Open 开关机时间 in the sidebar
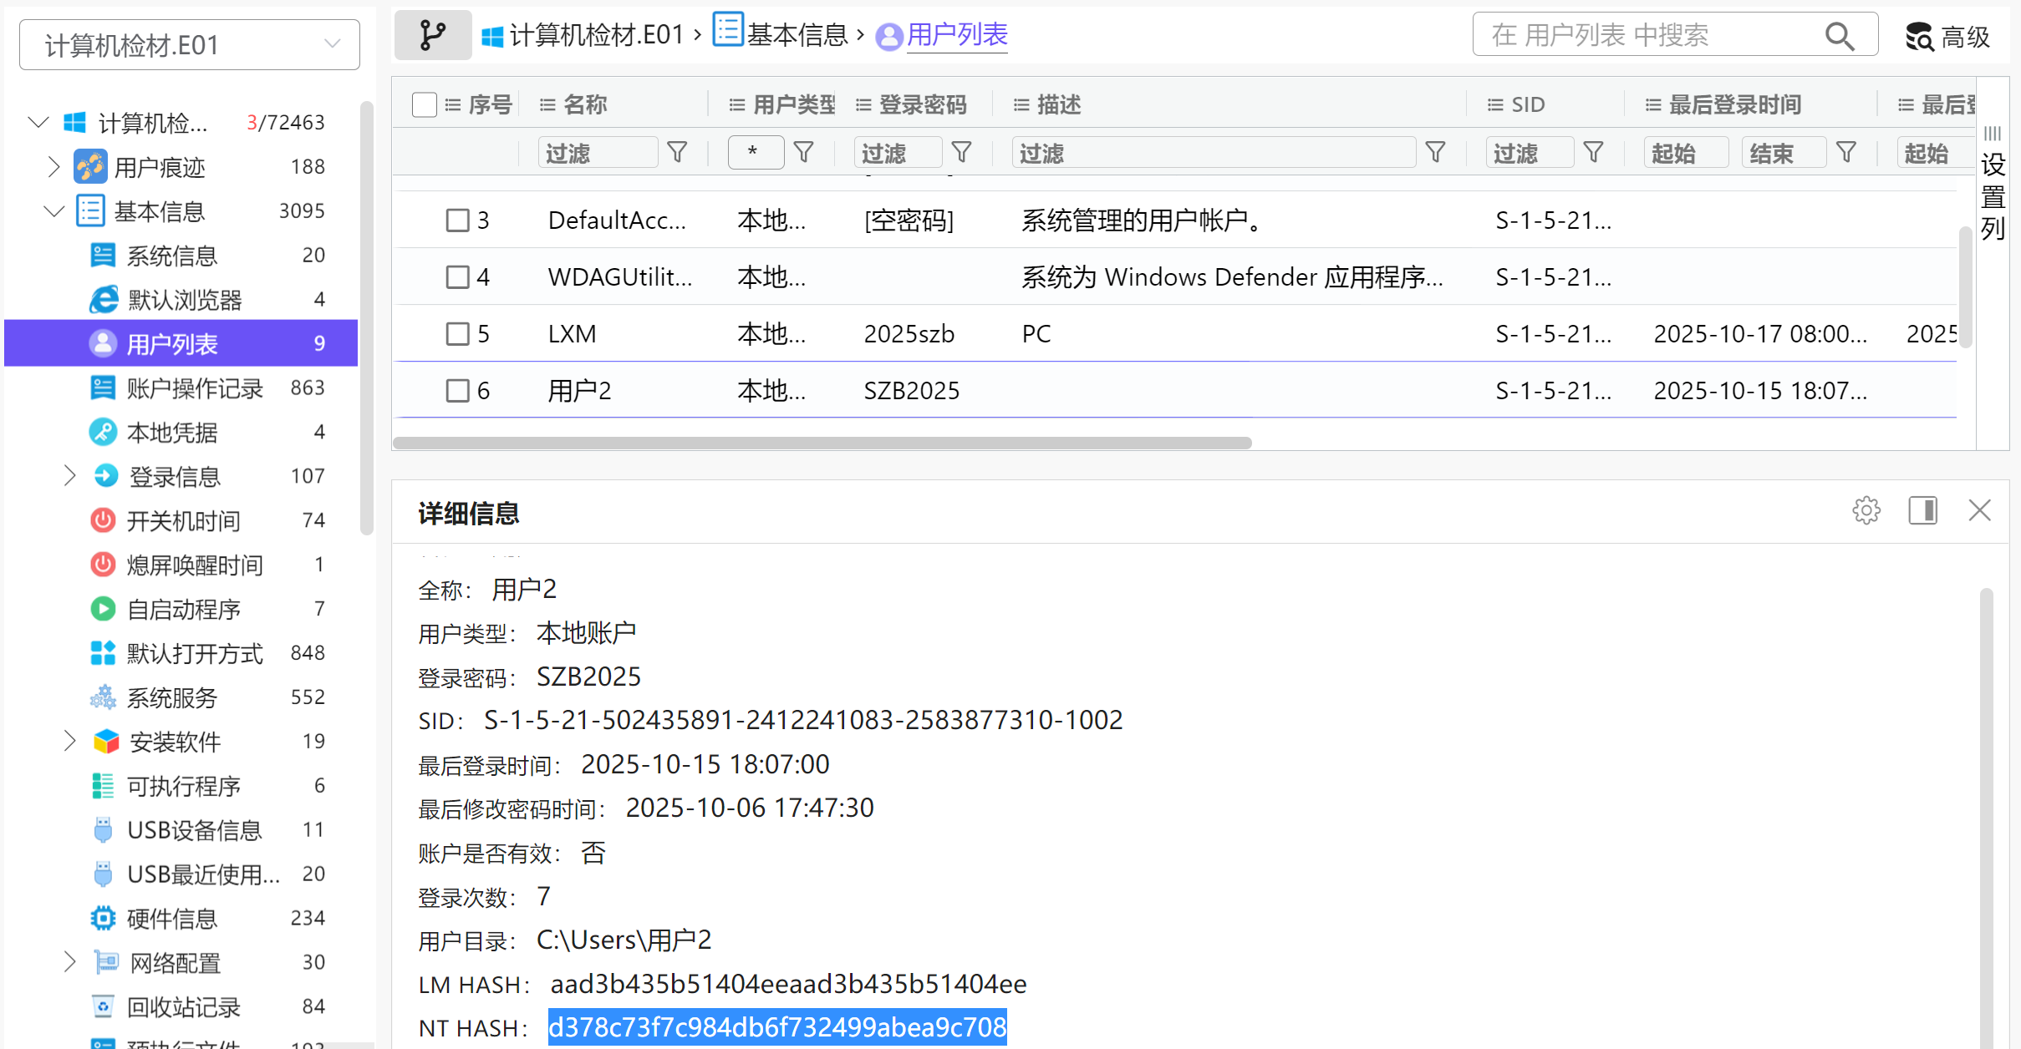 pyautogui.click(x=183, y=521)
